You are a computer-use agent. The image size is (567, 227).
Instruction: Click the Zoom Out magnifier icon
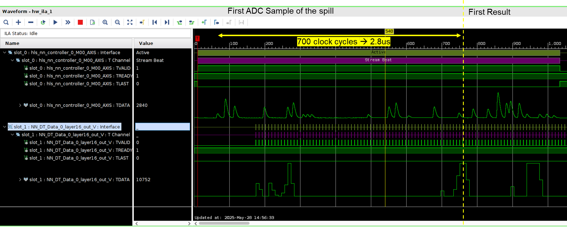tap(117, 22)
